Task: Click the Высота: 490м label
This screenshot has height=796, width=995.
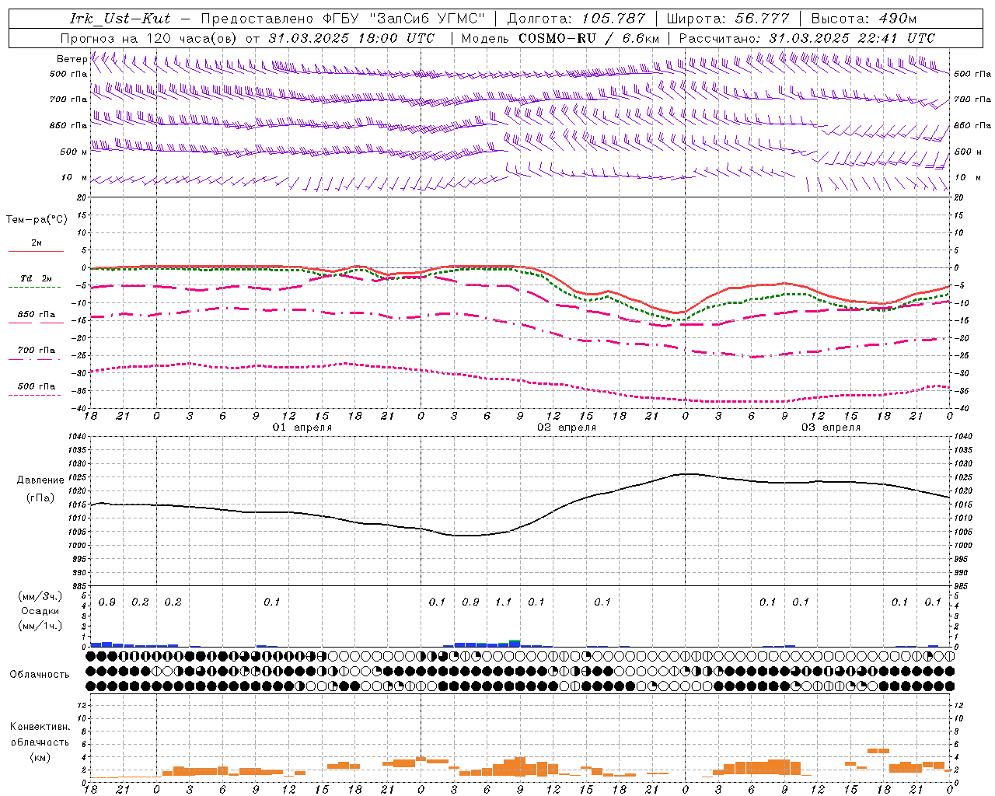Action: click(864, 19)
